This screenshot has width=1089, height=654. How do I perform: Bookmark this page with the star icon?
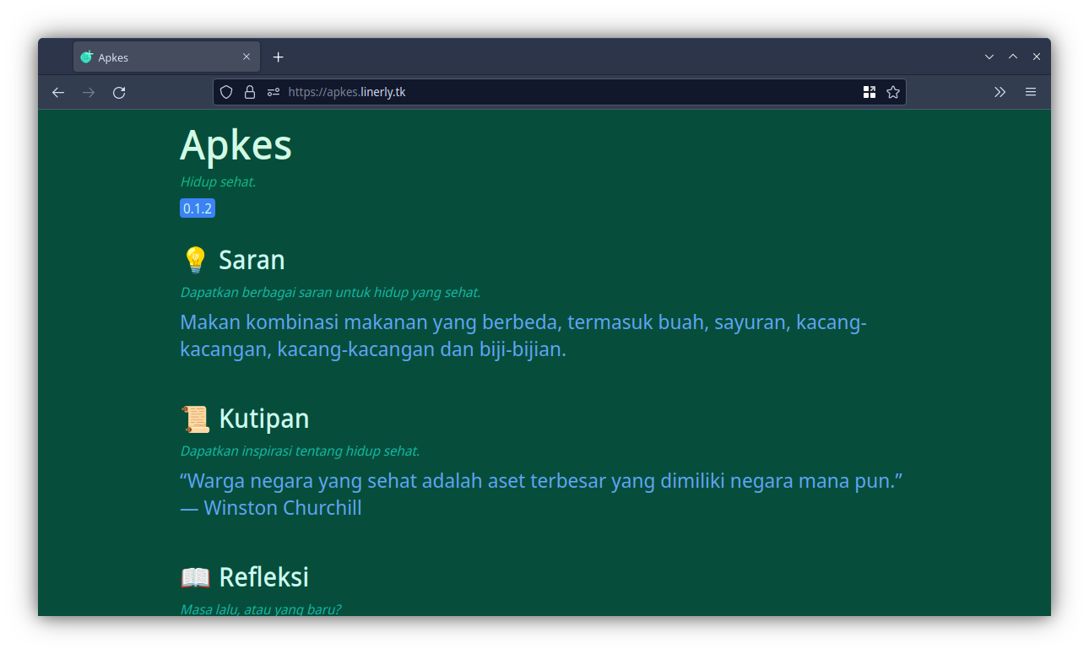point(893,92)
